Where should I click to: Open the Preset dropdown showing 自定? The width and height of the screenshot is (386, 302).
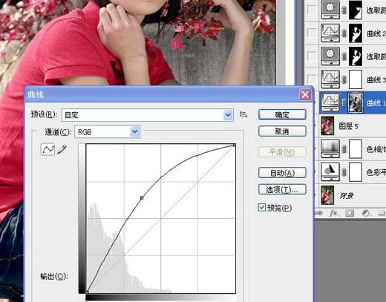147,115
